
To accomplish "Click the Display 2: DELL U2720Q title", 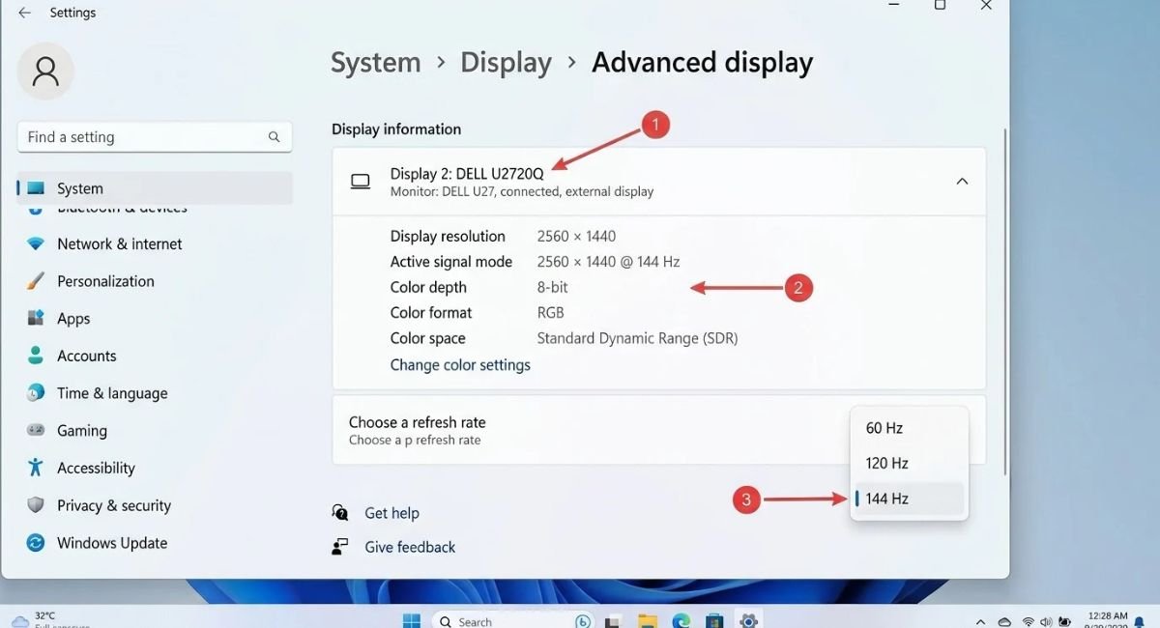I will 467,174.
